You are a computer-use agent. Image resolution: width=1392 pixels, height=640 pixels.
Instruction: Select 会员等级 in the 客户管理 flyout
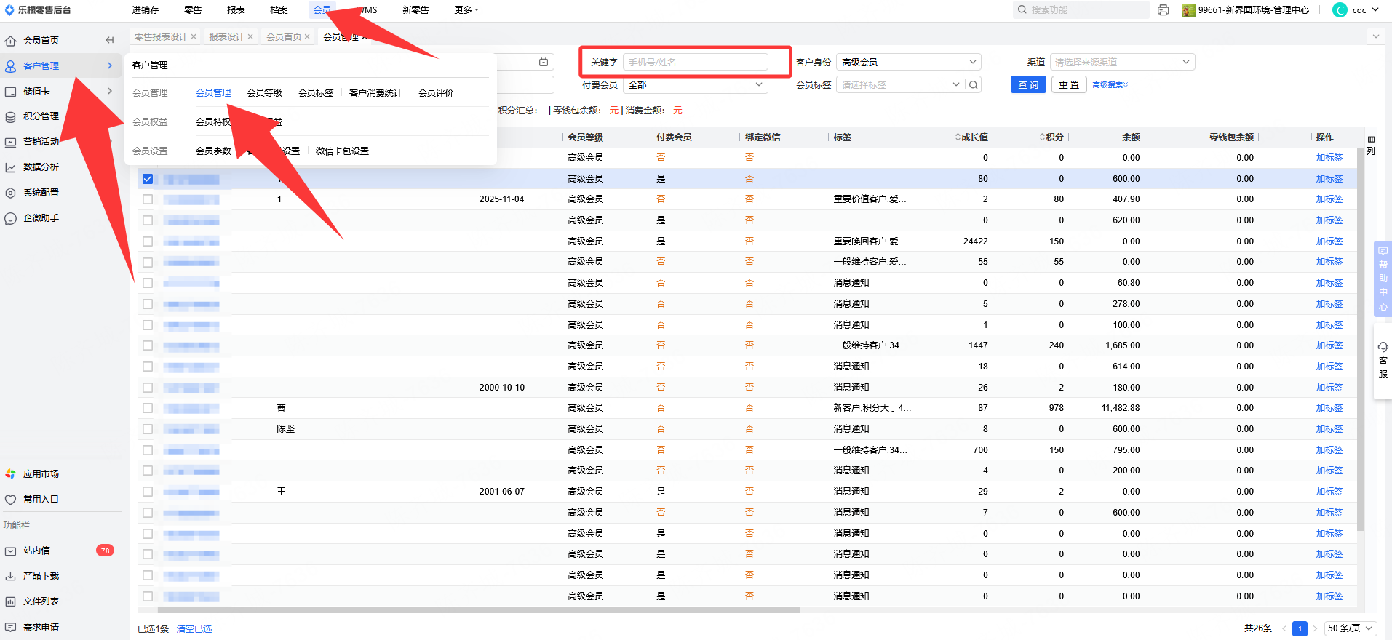pyautogui.click(x=265, y=93)
